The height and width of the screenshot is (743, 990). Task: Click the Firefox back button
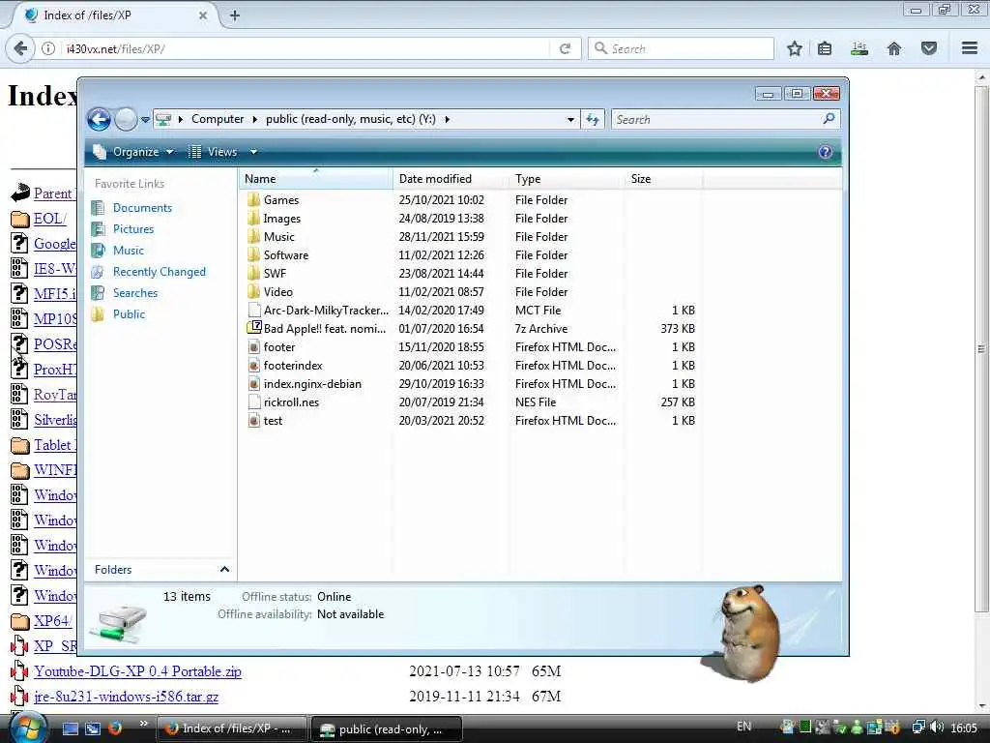21,48
